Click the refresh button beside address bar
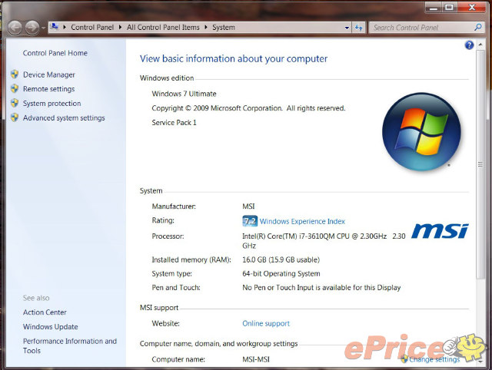492x370 pixels. tap(358, 28)
